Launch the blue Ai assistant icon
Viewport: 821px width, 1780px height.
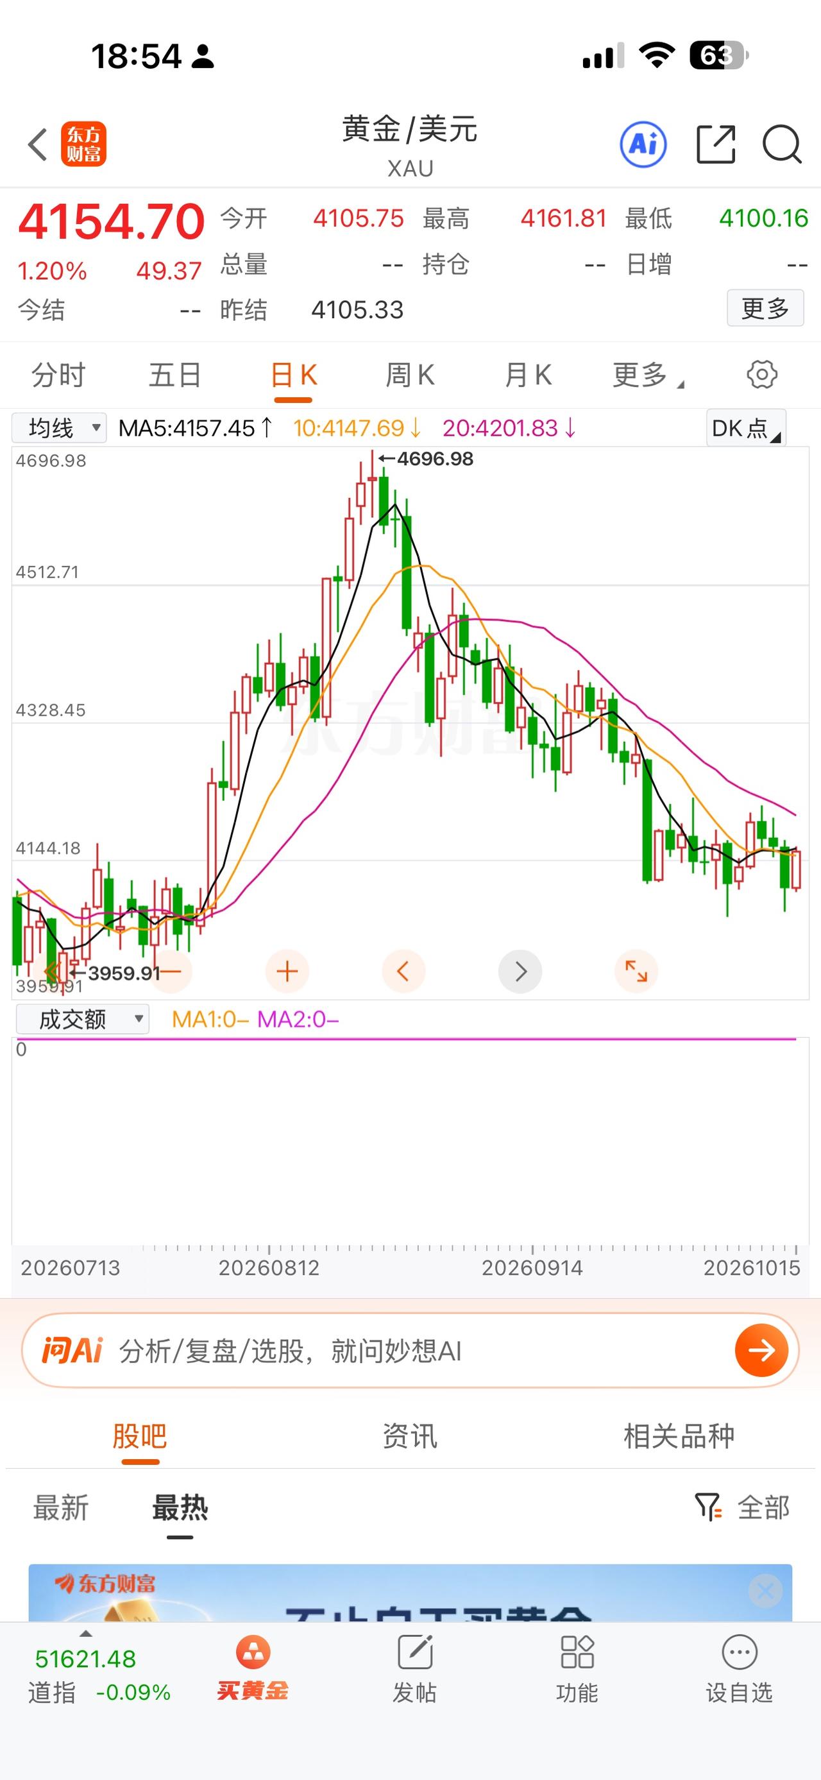click(x=643, y=144)
